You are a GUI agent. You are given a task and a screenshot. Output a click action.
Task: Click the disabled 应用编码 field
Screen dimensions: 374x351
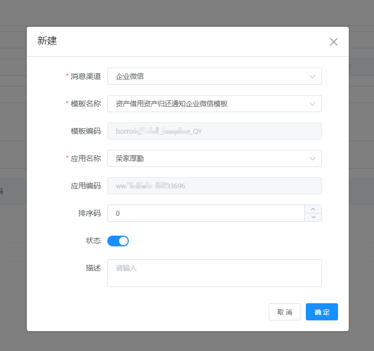point(214,186)
